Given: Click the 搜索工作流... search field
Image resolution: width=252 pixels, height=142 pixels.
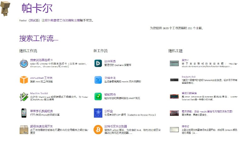Looking at the screenshot, I should (x=39, y=39).
